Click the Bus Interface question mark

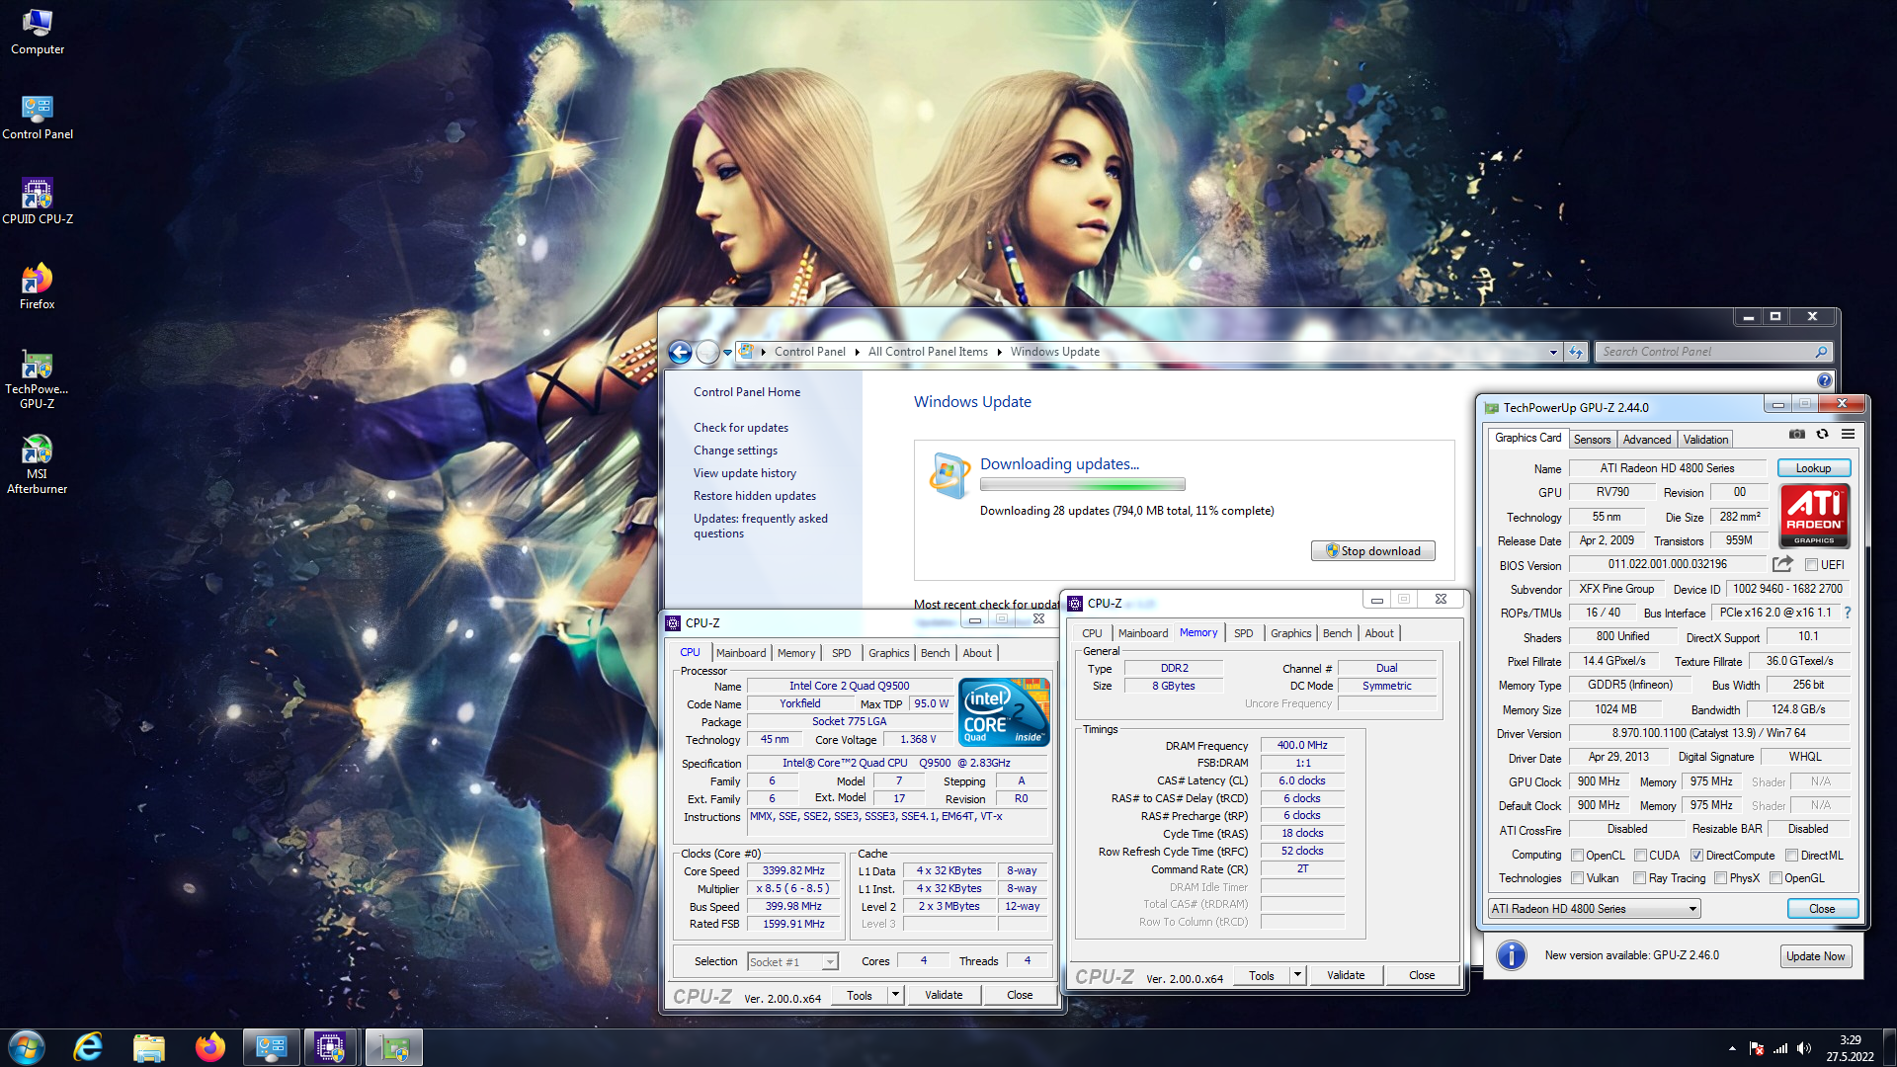1847,613
